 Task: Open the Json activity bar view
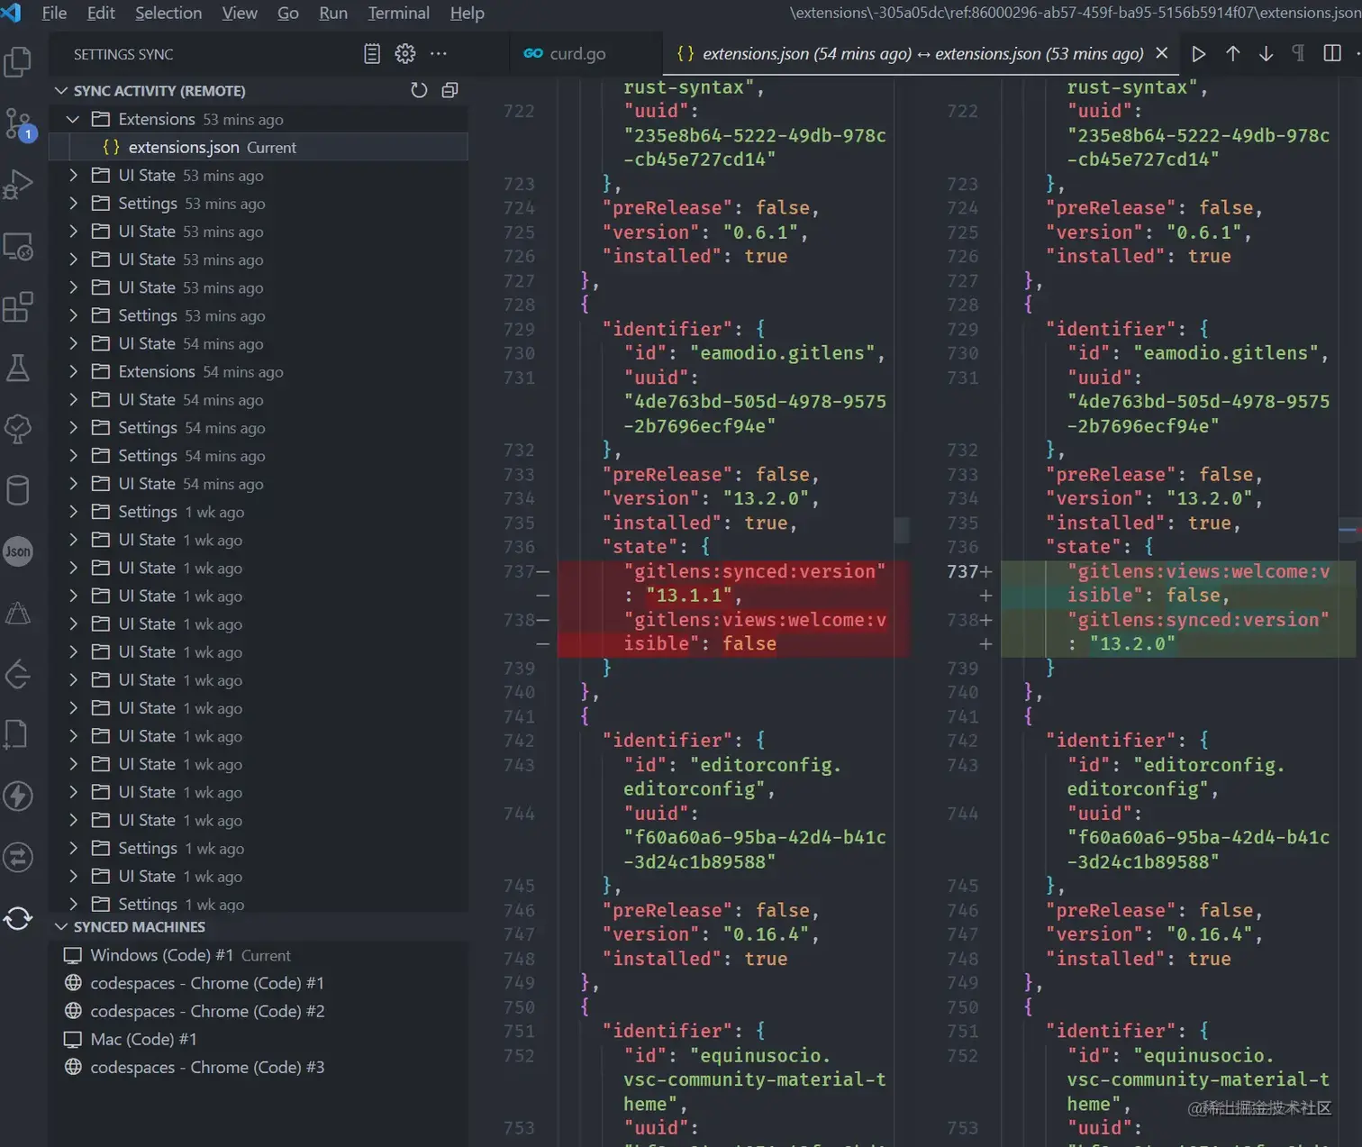coord(18,551)
